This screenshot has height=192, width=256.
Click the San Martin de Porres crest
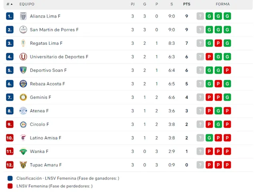[x=23, y=30]
